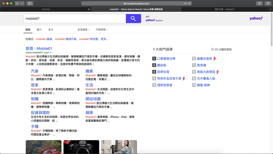The height and width of the screenshot is (154, 273).
Task: Select the 網頁 results tab
Action: click(28, 30)
